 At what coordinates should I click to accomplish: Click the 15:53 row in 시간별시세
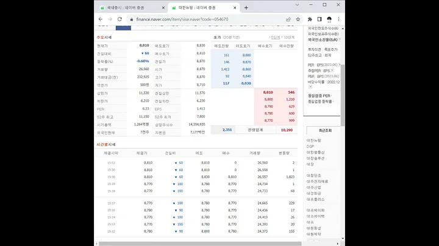pos(196,163)
